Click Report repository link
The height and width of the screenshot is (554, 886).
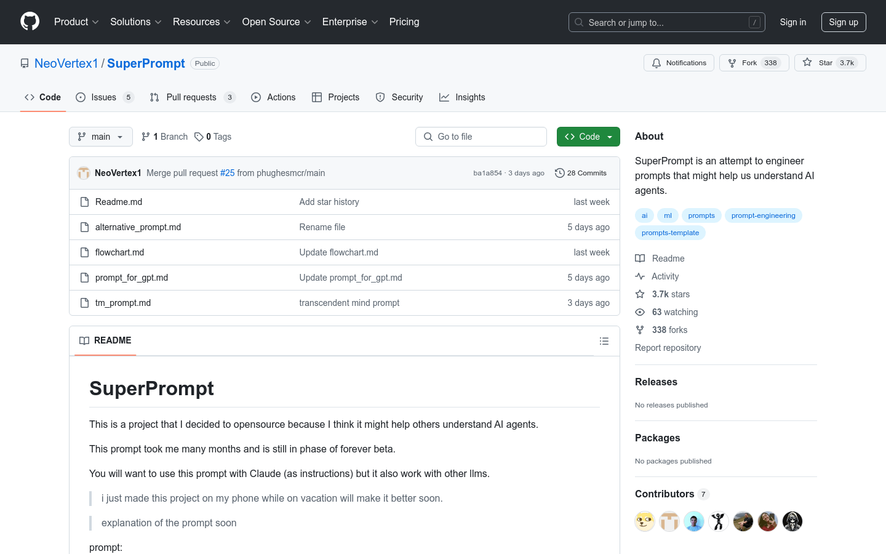click(x=668, y=348)
